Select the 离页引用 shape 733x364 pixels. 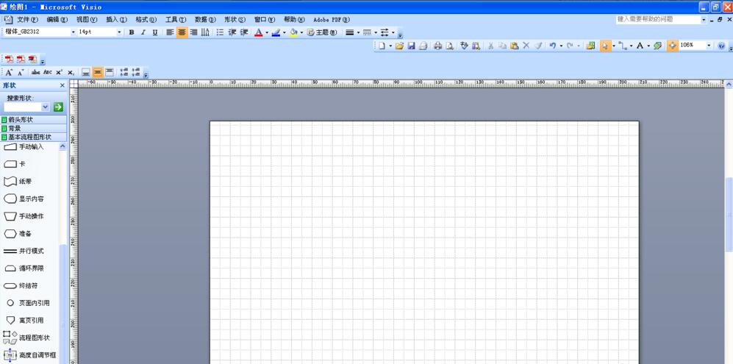pos(24,320)
